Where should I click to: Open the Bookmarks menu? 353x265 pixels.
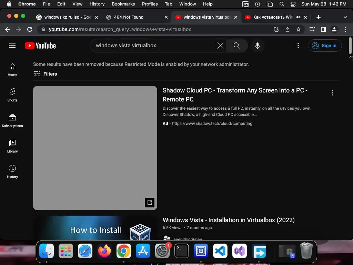pyautogui.click(x=123, y=4)
